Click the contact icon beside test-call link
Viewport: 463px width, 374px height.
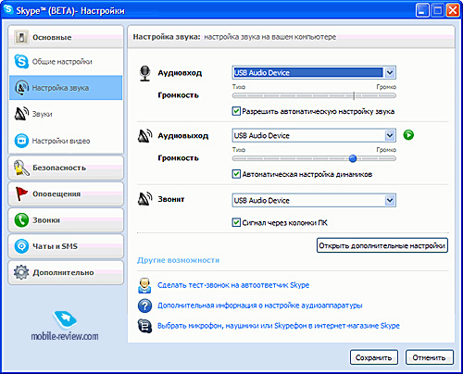(x=144, y=285)
